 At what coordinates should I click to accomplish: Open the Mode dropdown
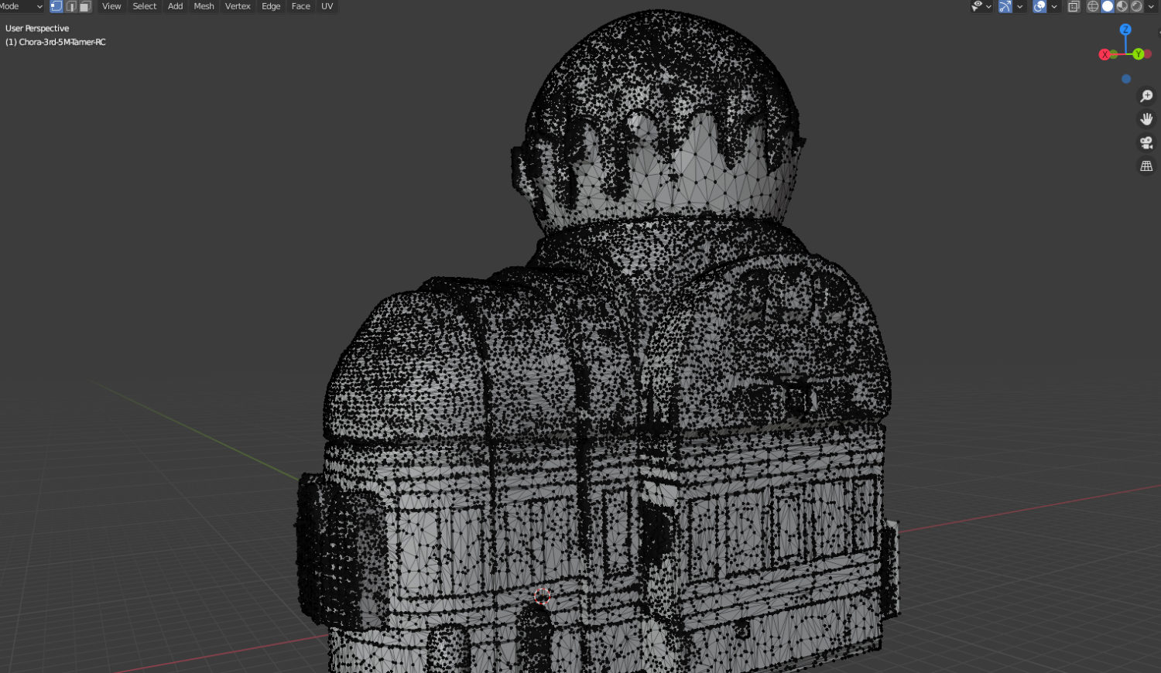click(21, 6)
